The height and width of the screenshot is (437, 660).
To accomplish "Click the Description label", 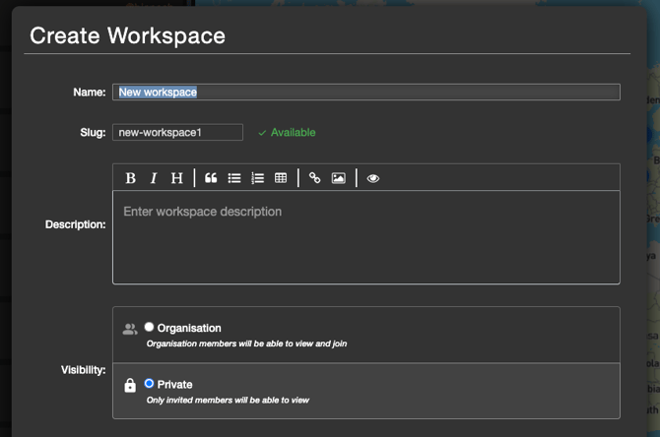I will point(75,224).
